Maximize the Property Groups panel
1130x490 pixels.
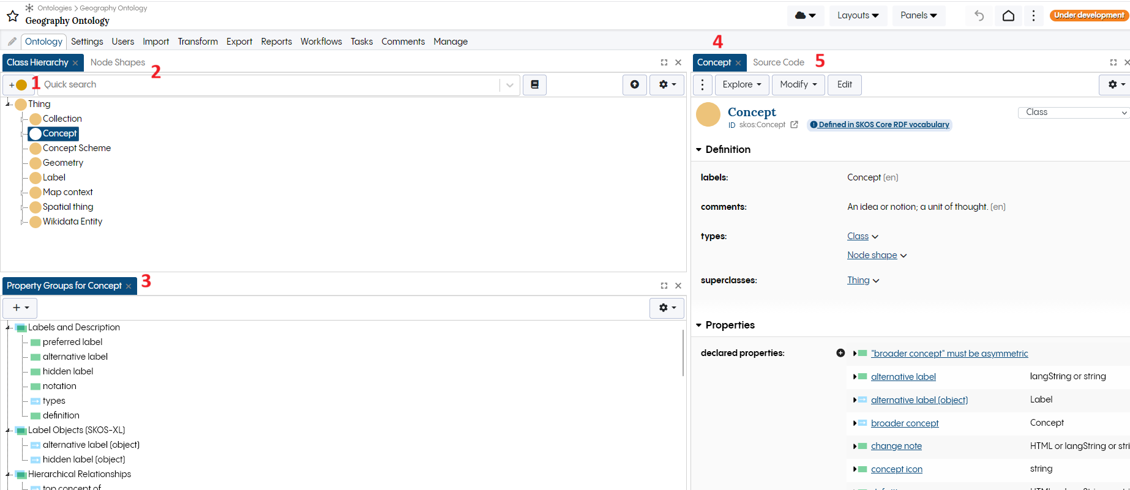point(664,286)
